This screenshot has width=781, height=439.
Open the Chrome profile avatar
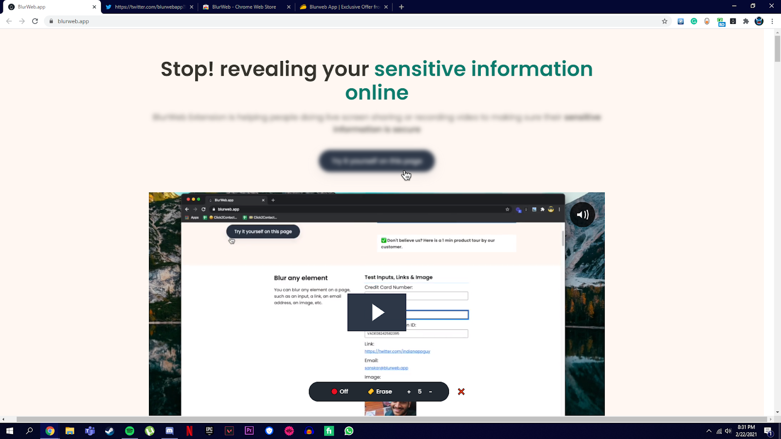[759, 21]
